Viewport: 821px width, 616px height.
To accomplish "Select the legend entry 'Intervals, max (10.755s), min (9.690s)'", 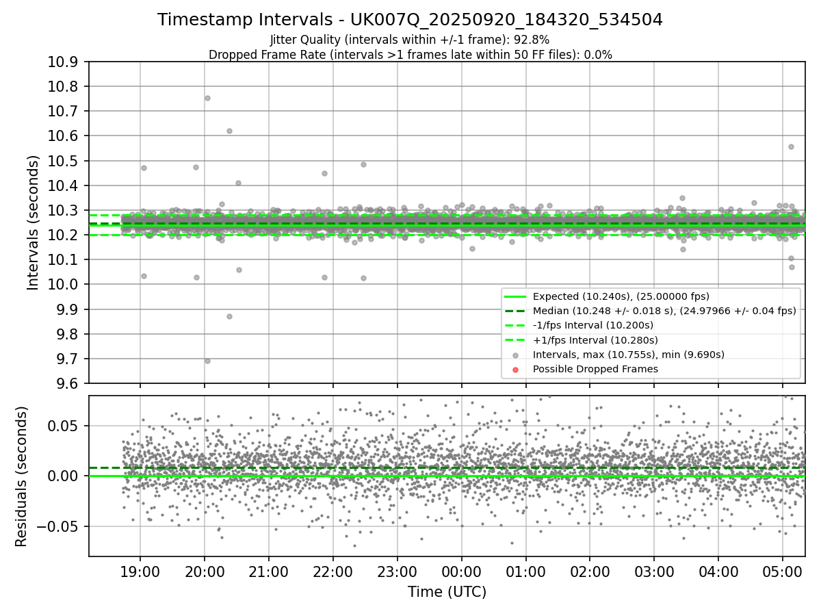I will click(629, 355).
